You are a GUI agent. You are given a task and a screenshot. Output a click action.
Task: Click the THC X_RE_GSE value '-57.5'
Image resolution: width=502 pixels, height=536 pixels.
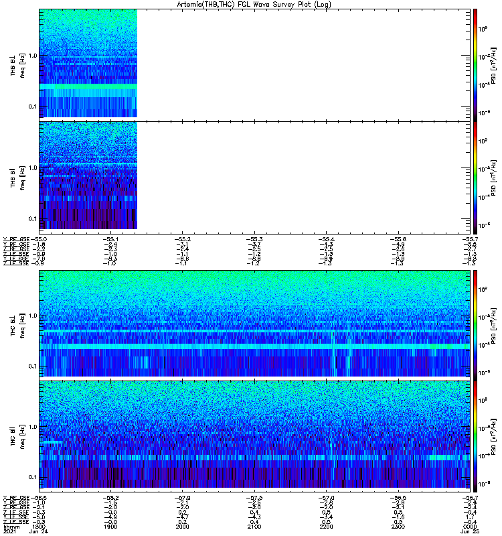point(255,498)
